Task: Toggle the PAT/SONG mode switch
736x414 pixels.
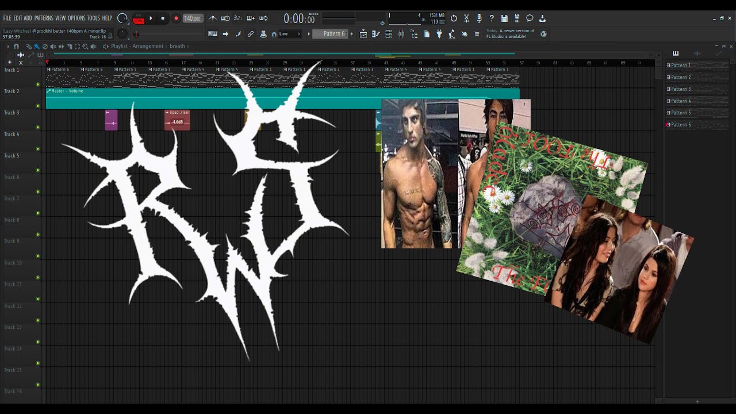Action: 139,18
